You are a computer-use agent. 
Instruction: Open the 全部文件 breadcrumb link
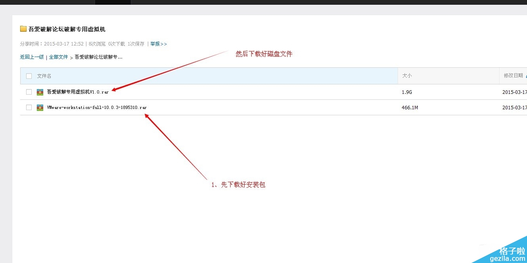59,57
